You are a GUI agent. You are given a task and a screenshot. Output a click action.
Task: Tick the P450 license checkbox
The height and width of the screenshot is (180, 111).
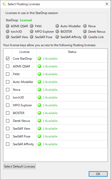8,74
